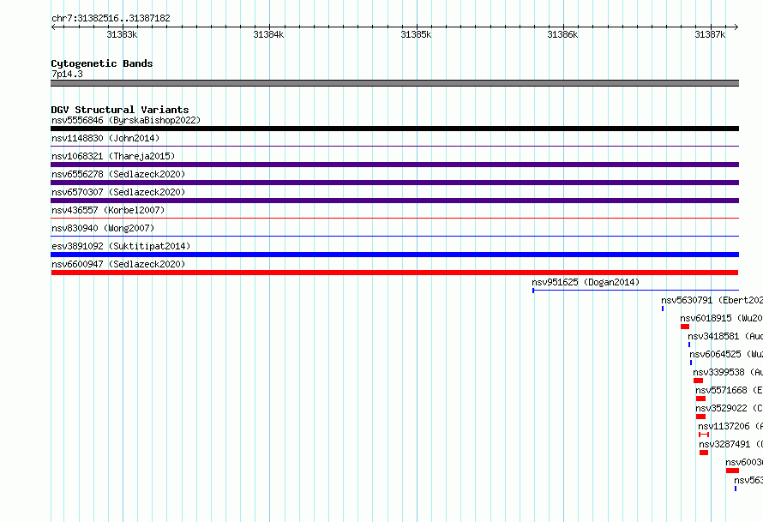Click the thin blue nsv830940 line
This screenshot has height=522, width=763.
(394, 236)
